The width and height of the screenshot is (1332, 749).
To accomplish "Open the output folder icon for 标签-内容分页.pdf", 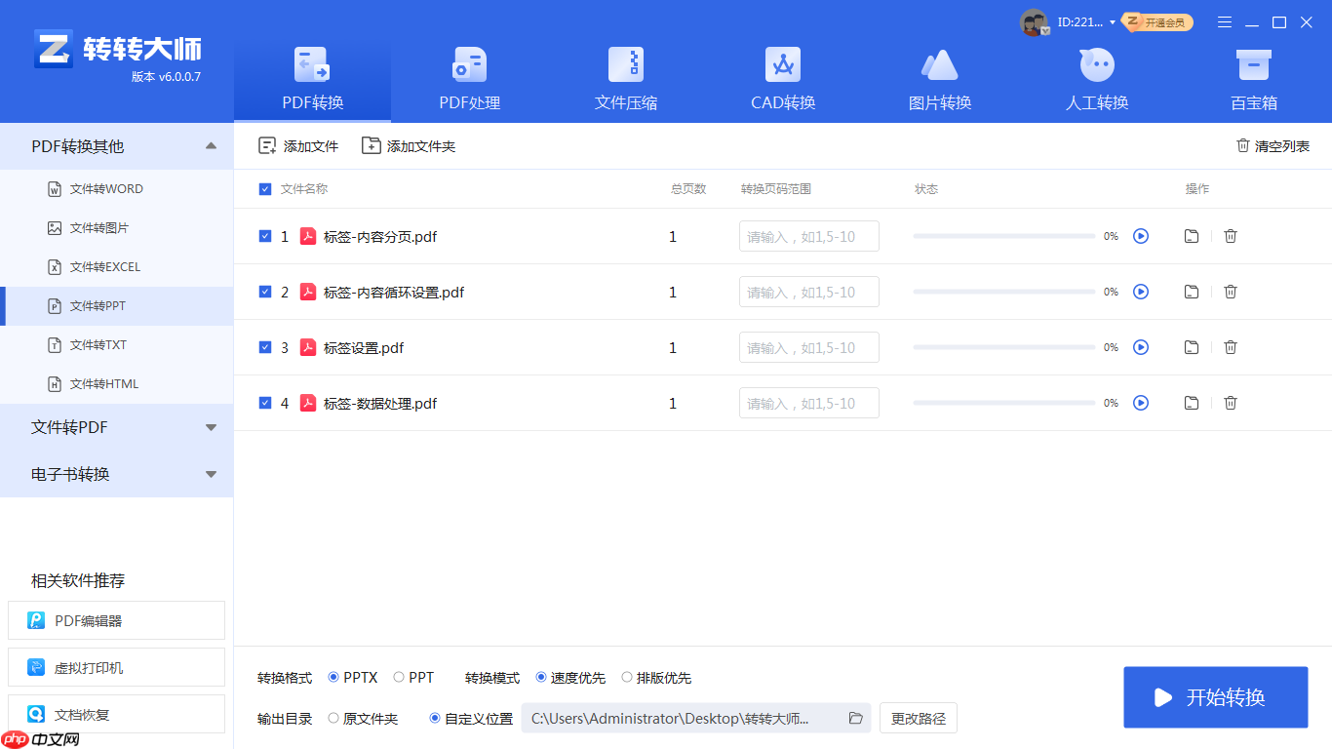I will pyautogui.click(x=1191, y=236).
